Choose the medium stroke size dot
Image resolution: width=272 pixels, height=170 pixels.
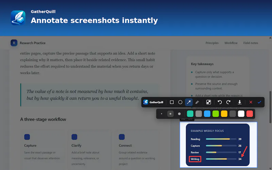click(170, 114)
